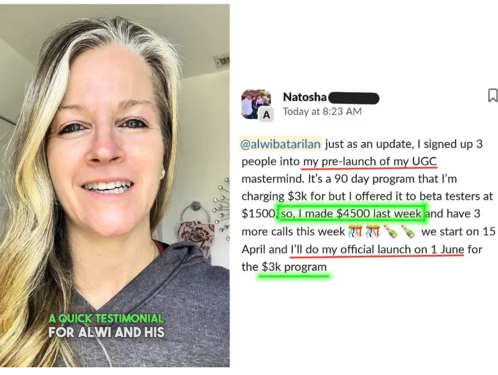Click the "A" badge on the avatar
The image size is (498, 375).
(267, 115)
